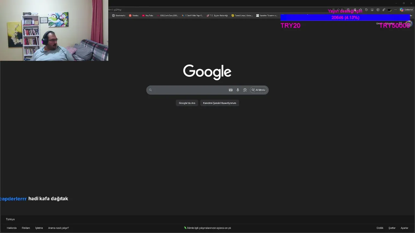Click Kendimi Şanslı Hissediyorum button

(x=219, y=103)
